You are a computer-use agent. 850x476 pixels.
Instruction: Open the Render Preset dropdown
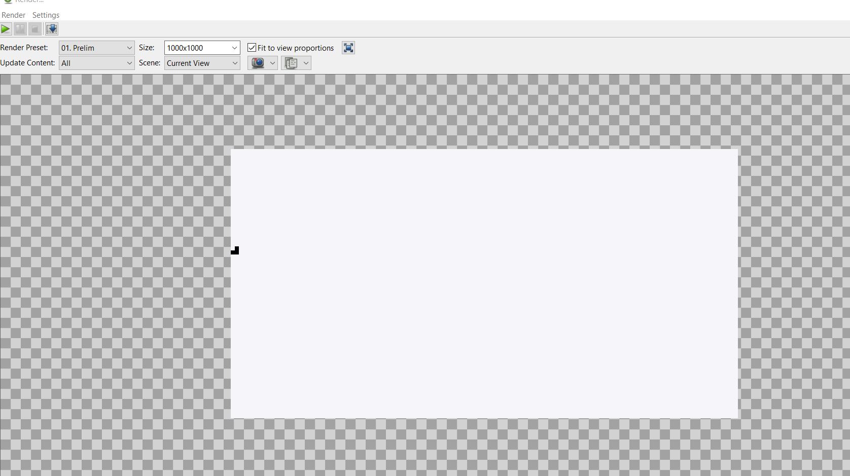click(96, 48)
